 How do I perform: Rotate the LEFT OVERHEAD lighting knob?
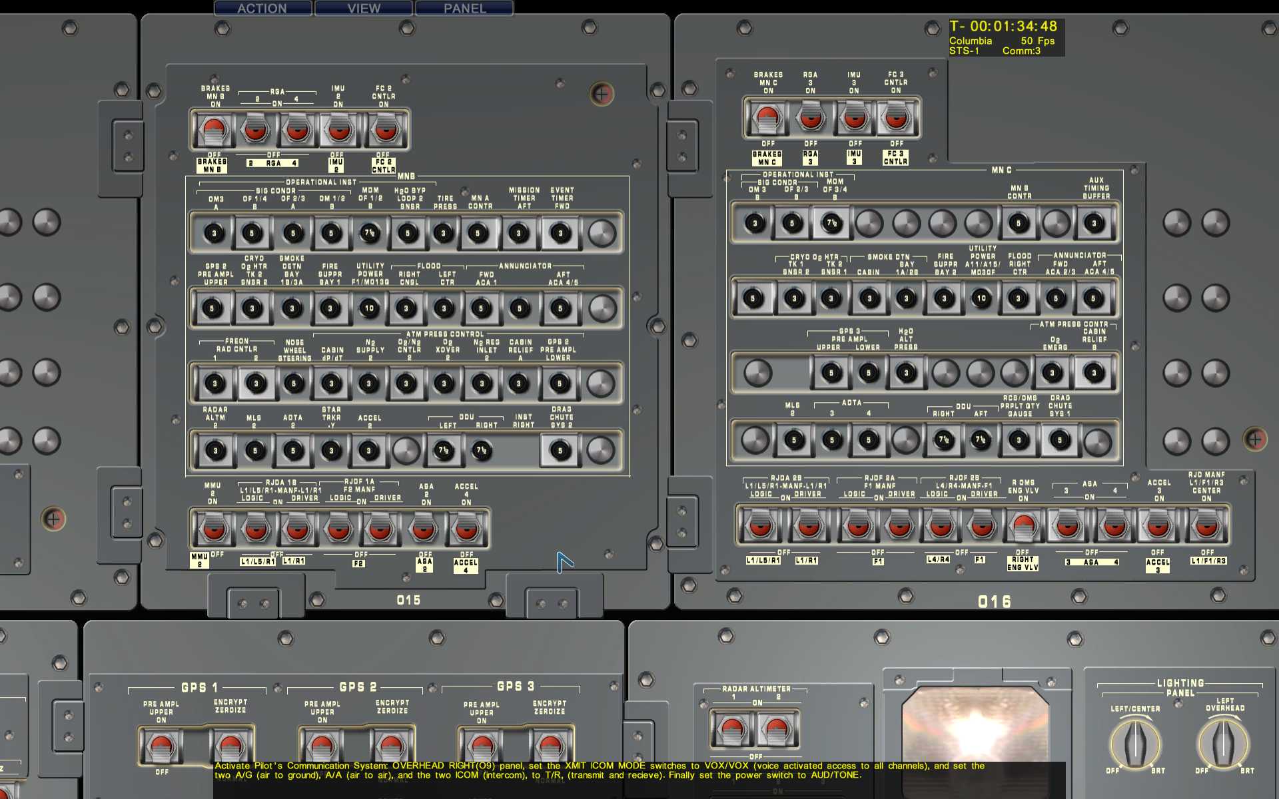pos(1224,743)
